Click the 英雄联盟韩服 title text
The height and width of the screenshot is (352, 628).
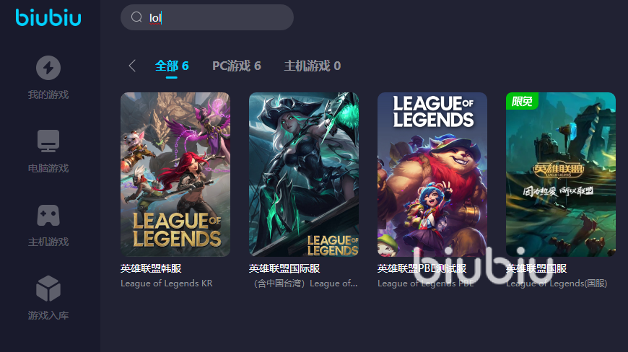(x=151, y=268)
